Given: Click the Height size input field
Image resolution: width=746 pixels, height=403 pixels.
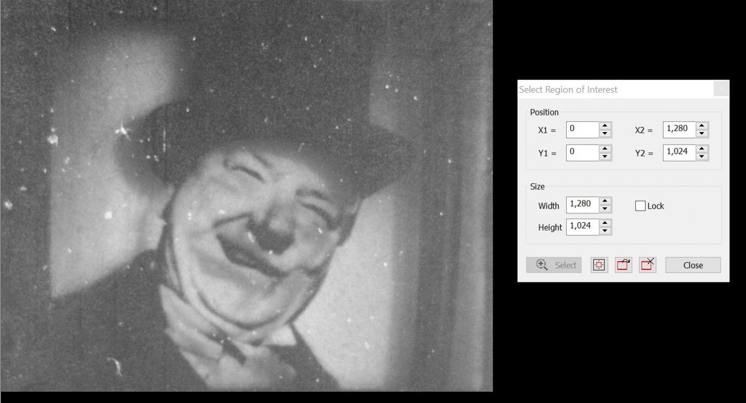Looking at the screenshot, I should pyautogui.click(x=583, y=227).
